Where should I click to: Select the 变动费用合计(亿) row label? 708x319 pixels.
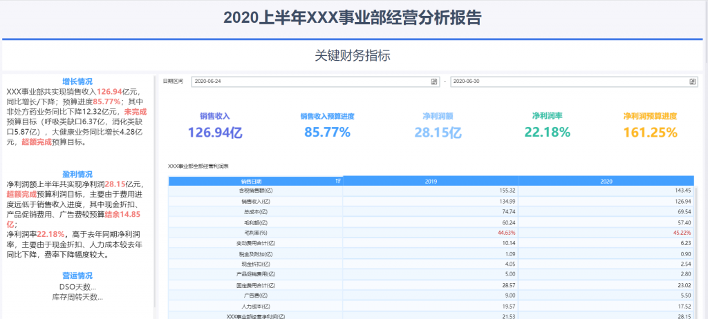256,243
